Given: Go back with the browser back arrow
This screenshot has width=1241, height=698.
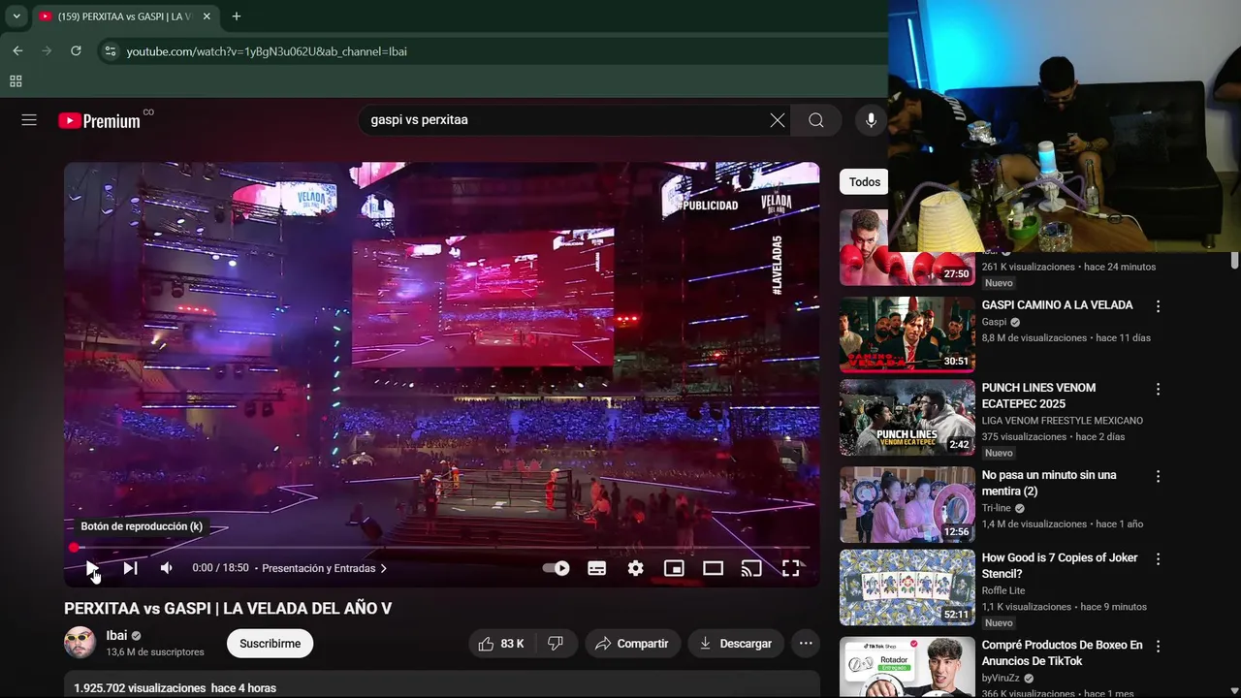Looking at the screenshot, I should click(x=17, y=51).
